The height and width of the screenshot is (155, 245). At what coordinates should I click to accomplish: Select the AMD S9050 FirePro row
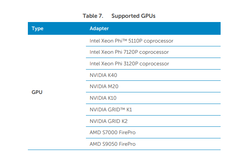(112, 144)
